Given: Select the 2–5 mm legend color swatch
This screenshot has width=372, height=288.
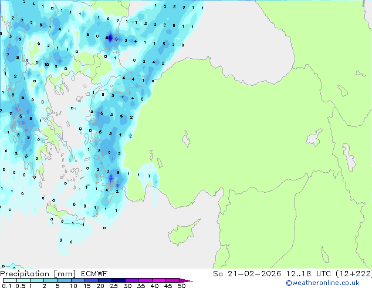Looking at the screenshot, I should [50, 280].
